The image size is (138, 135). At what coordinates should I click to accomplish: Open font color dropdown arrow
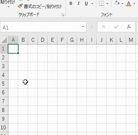(x=134, y=4)
